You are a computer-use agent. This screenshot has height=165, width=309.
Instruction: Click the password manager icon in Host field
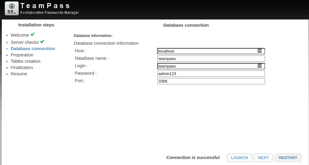click(x=260, y=51)
